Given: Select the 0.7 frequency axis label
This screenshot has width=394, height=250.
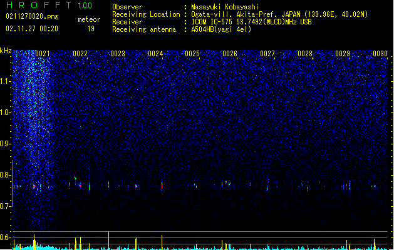Looking at the screenshot, I should tap(6, 206).
